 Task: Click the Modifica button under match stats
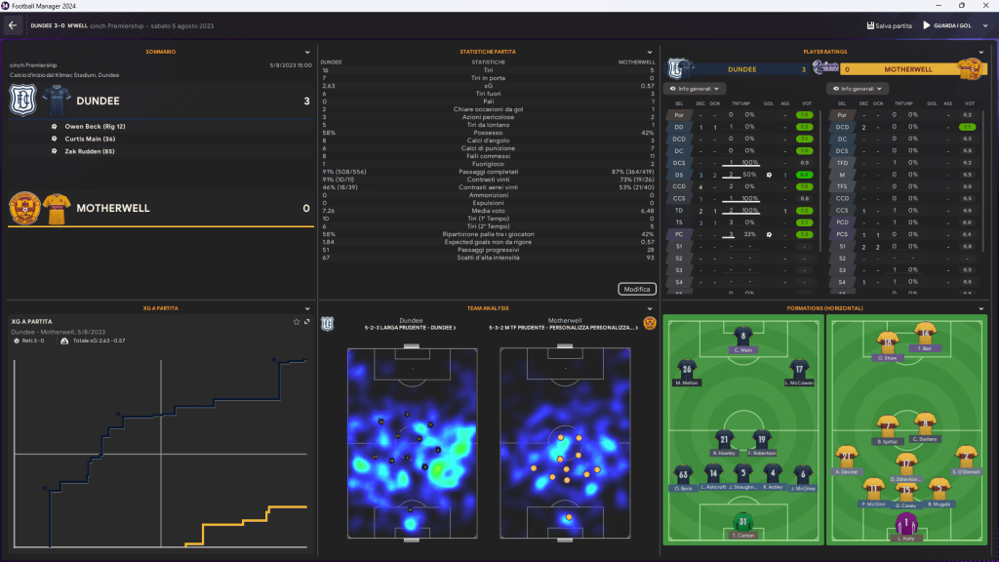(x=636, y=289)
